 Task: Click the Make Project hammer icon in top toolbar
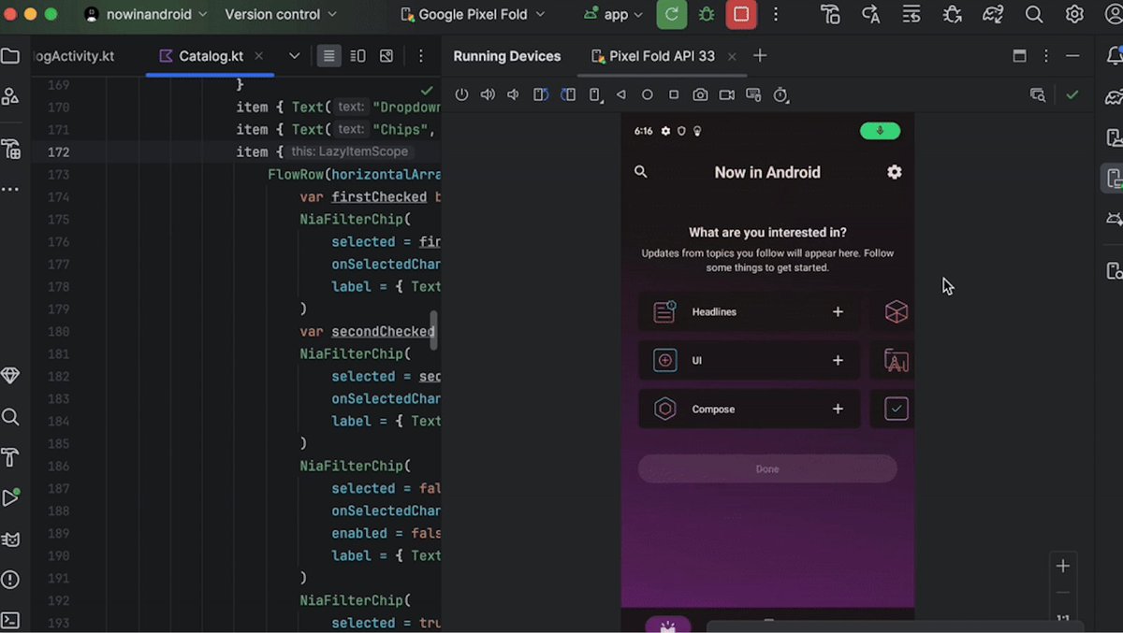point(830,14)
